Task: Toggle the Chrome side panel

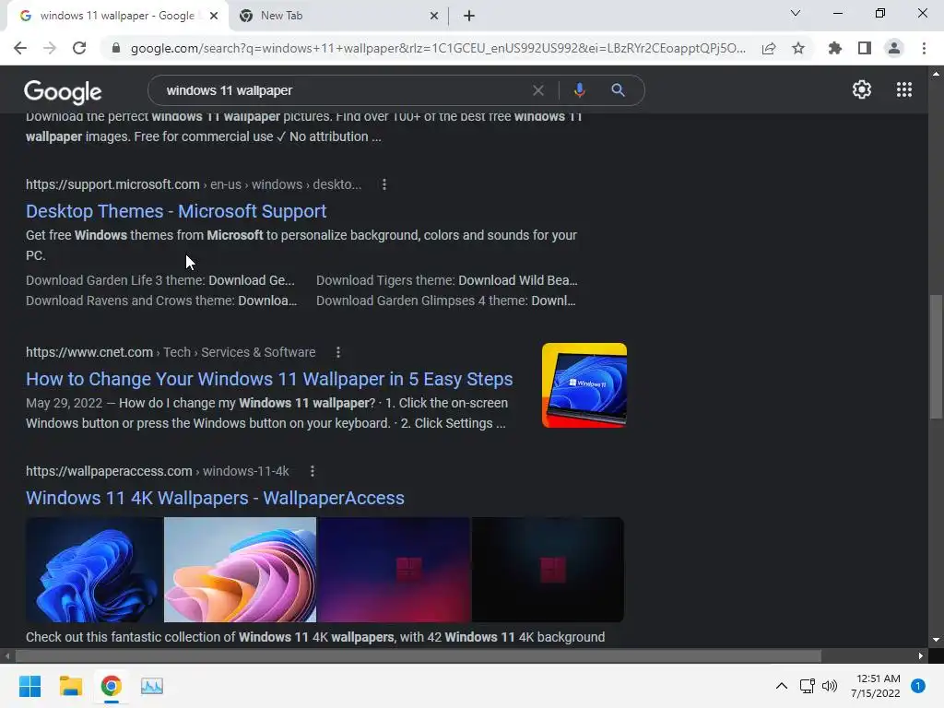Action: tap(865, 48)
